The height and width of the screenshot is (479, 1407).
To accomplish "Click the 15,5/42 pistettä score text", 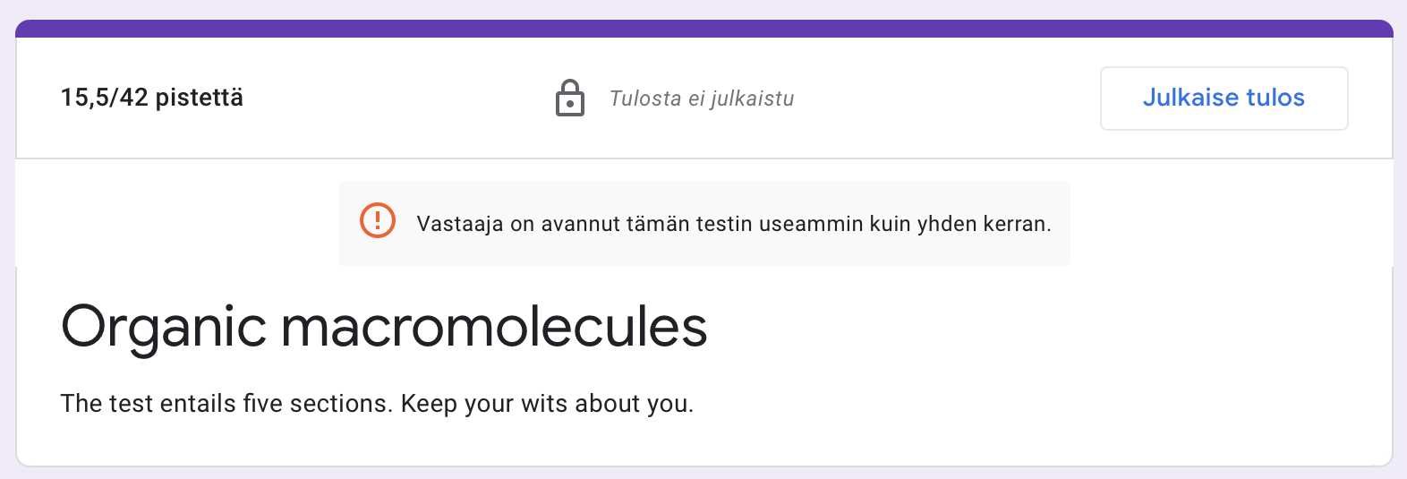I will 152,98.
